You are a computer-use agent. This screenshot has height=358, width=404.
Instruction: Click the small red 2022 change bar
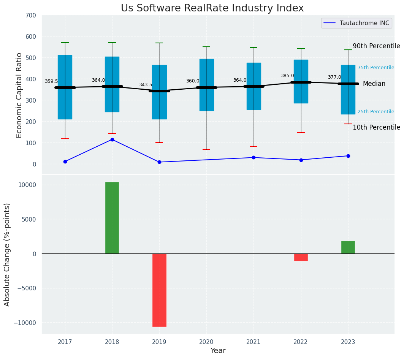(301, 257)
